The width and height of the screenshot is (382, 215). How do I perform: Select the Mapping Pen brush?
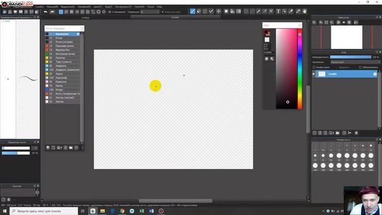[x=63, y=50]
